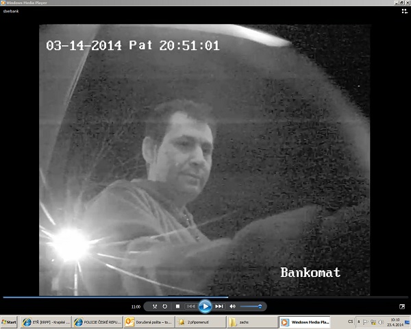This screenshot has height=329, width=411.
Task: Stop the video playback
Action: (177, 306)
